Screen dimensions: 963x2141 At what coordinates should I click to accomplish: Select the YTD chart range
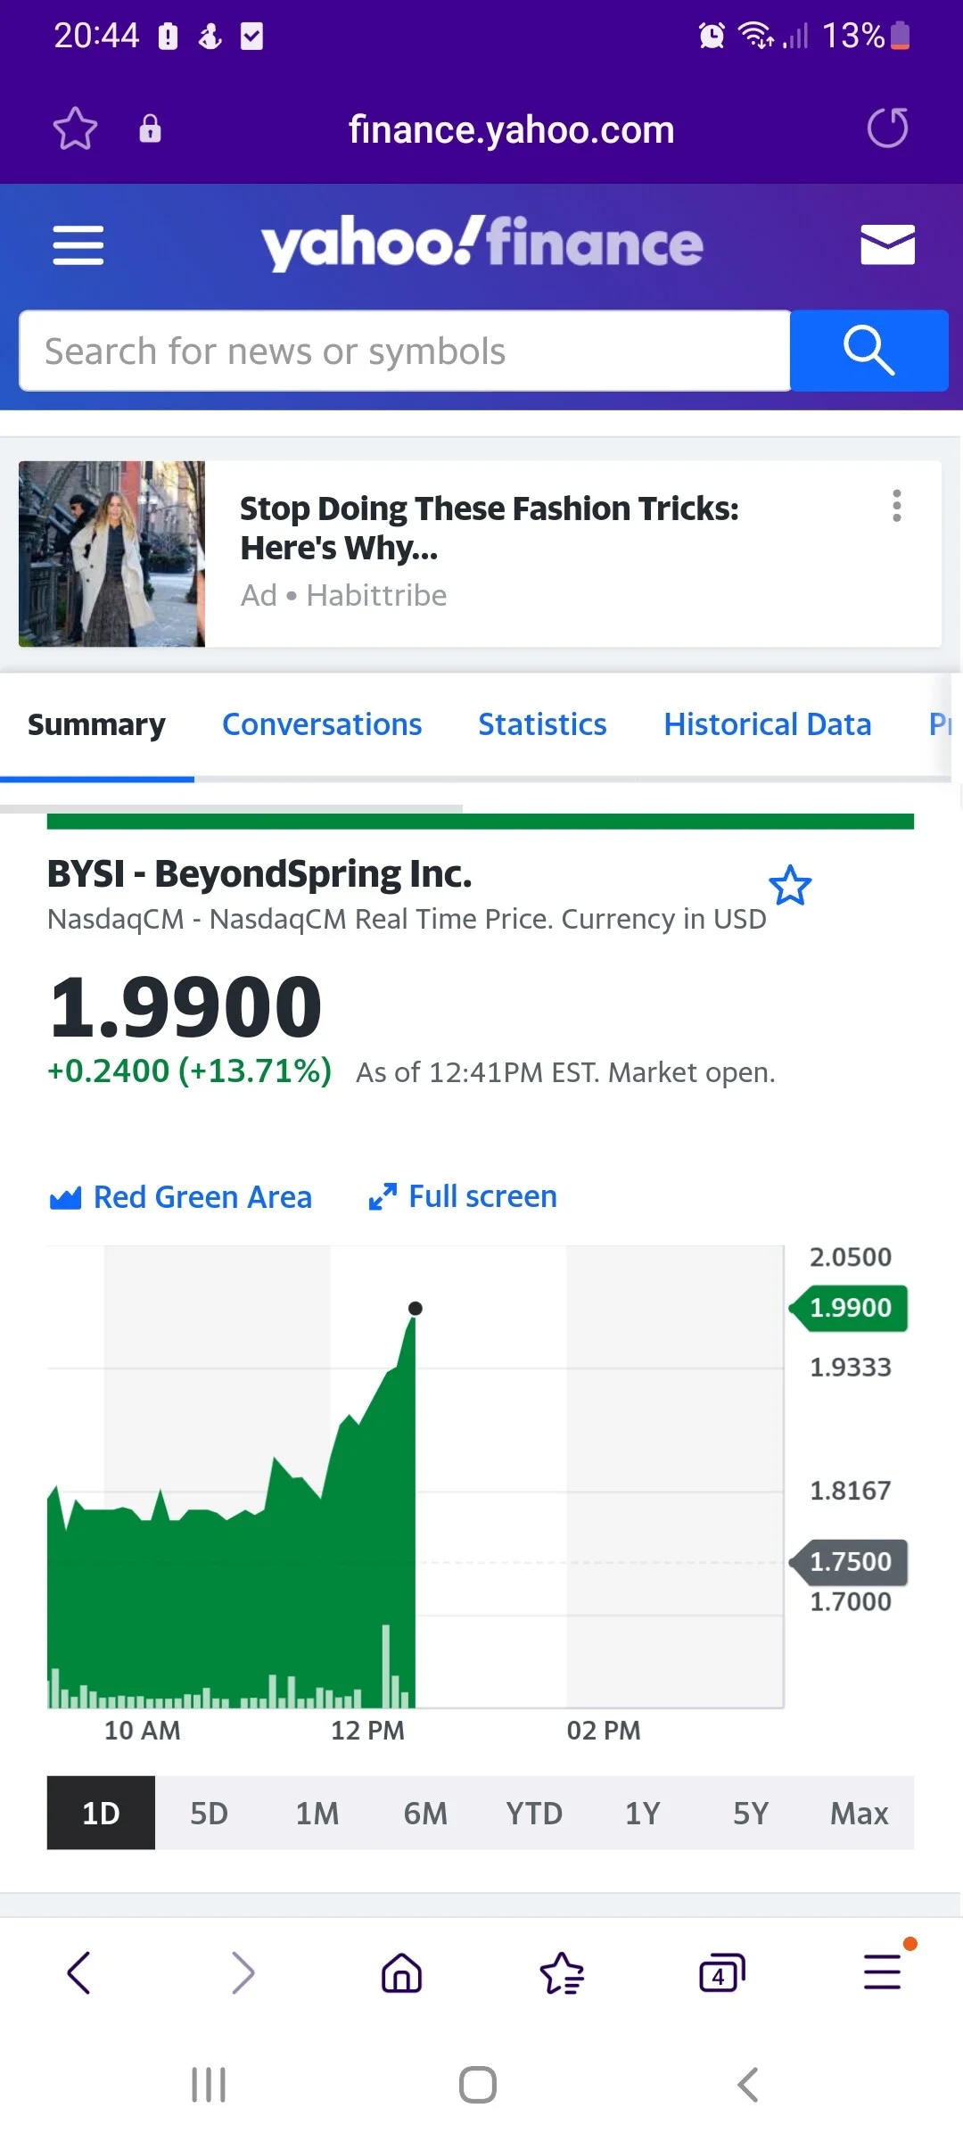pyautogui.click(x=534, y=1813)
